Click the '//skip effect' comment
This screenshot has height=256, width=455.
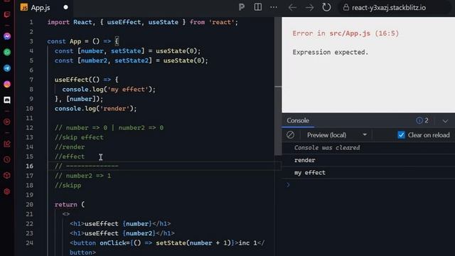79,137
